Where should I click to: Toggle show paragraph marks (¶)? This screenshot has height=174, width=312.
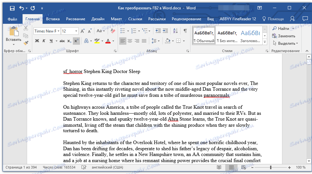point(185,31)
